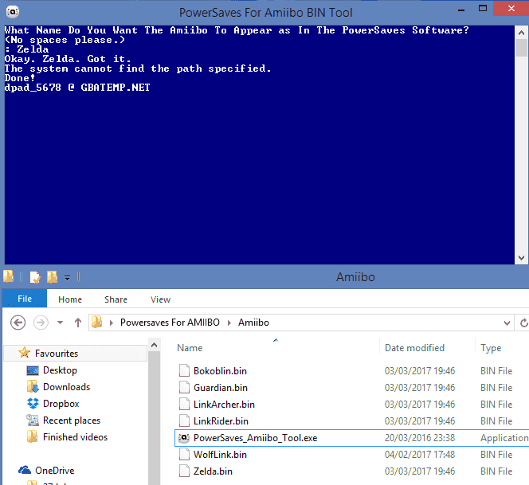Select the WolfLink.bin file
The width and height of the screenshot is (529, 485).
[220, 455]
